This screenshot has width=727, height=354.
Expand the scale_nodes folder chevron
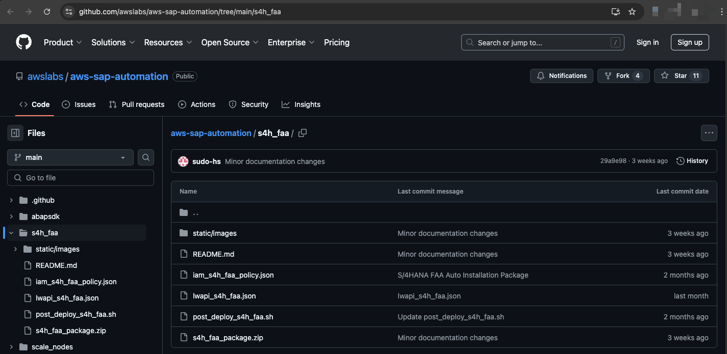[x=11, y=347]
